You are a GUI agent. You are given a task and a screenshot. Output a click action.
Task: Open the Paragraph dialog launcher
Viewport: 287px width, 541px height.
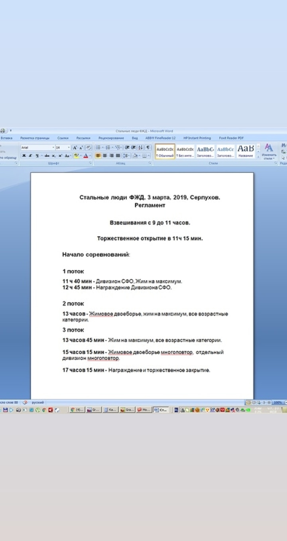click(x=150, y=163)
